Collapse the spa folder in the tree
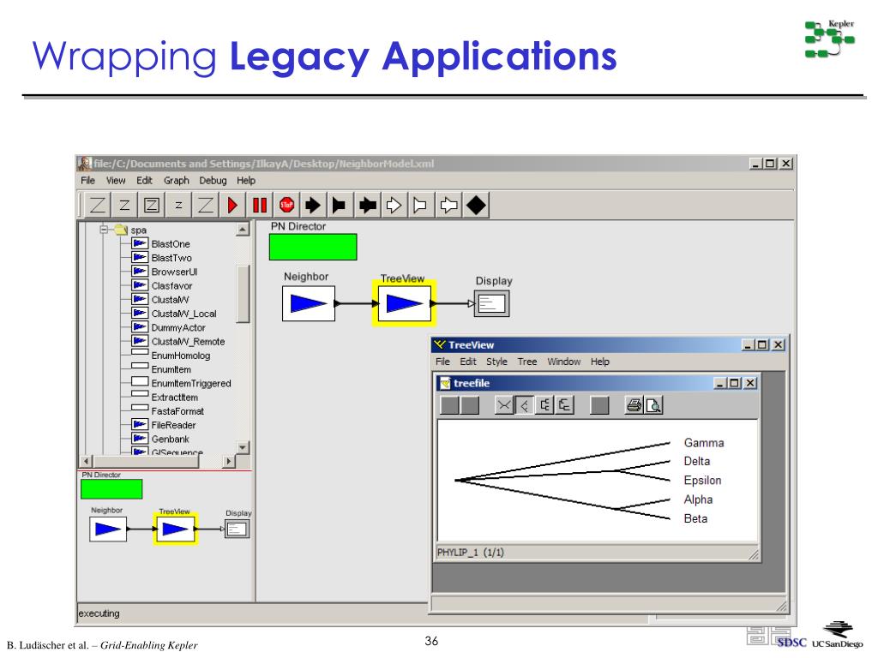878x658 pixels. (104, 230)
